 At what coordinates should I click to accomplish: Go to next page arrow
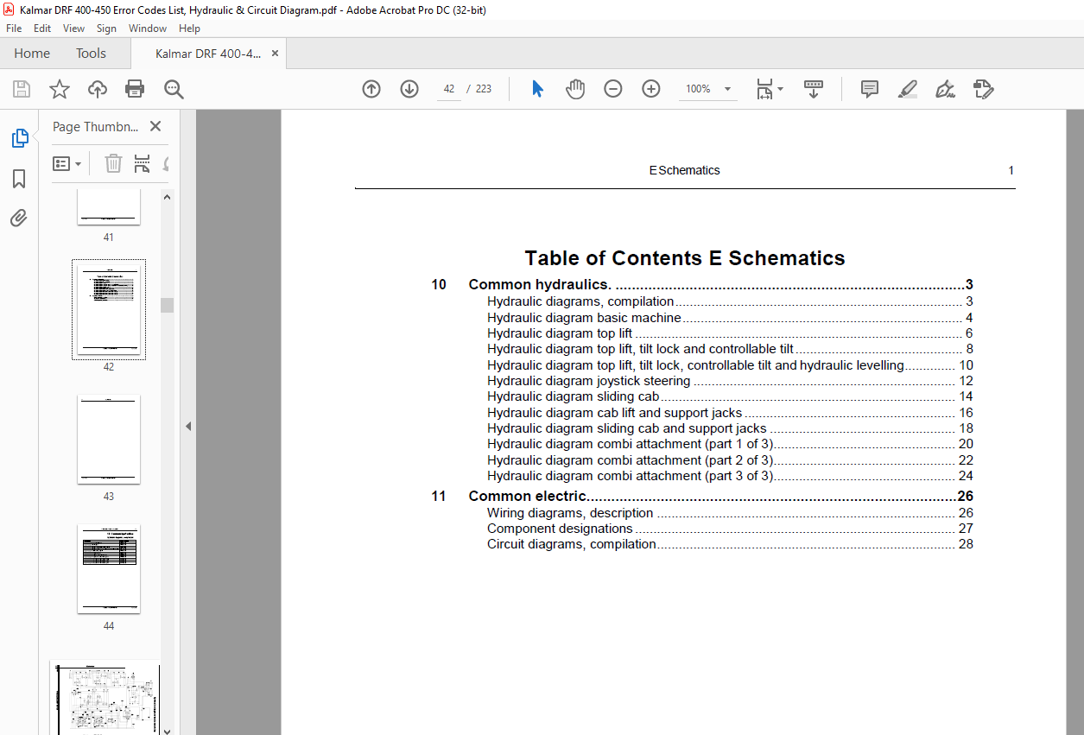409,89
